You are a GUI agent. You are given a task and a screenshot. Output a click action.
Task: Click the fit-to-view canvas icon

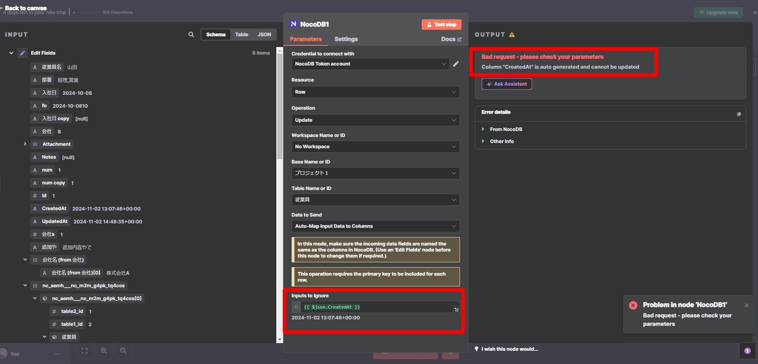click(x=85, y=351)
